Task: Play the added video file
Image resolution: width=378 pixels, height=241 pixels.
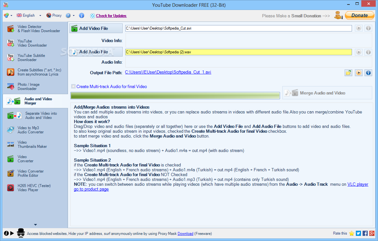Action: [x=359, y=28]
